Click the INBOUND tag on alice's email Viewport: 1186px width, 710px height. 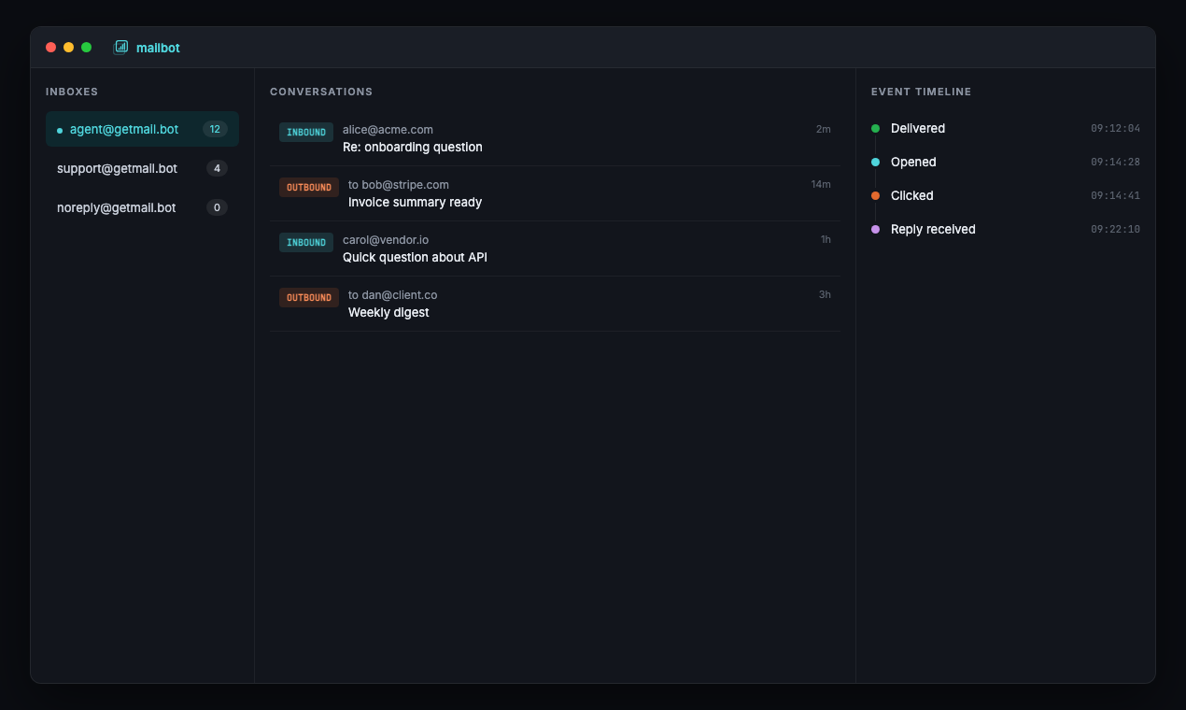(x=306, y=133)
